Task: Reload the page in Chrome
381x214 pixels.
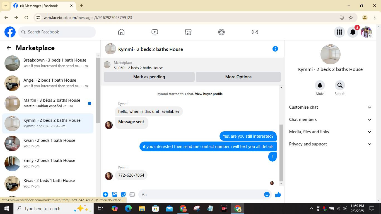Action: point(26,18)
